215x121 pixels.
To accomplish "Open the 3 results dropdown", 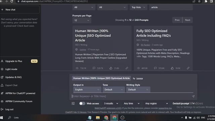I will click(x=111, y=104).
